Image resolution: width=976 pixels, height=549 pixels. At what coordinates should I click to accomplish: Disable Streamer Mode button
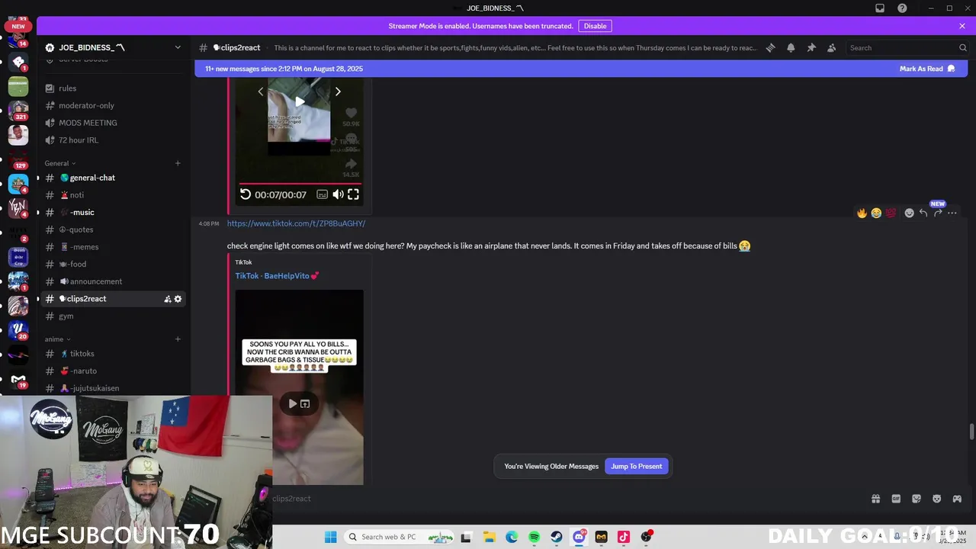595,26
